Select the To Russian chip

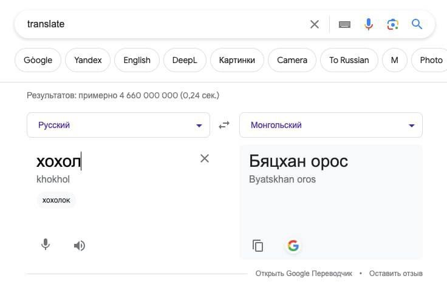[349, 60]
